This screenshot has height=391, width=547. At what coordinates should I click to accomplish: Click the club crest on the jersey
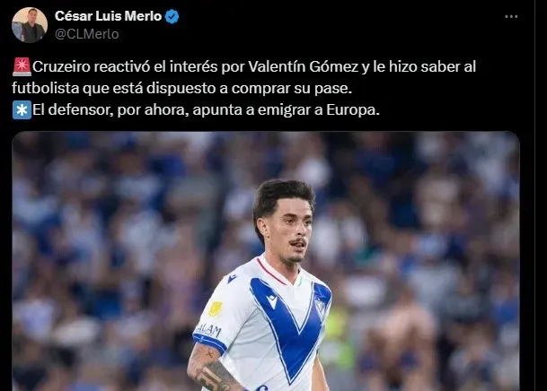tap(320, 308)
